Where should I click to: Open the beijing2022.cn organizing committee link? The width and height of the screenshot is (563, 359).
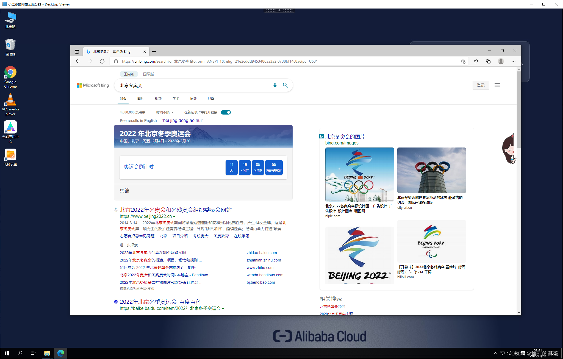[176, 210]
